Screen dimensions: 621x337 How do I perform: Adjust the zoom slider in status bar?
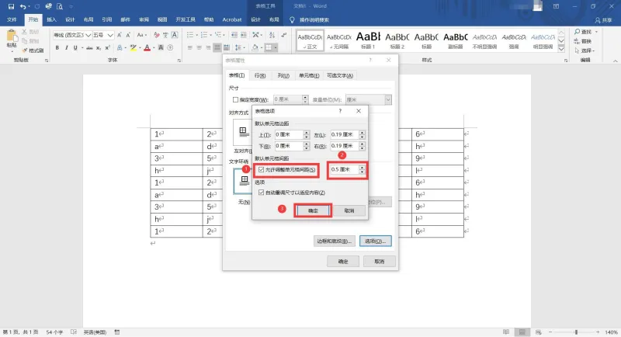576,332
